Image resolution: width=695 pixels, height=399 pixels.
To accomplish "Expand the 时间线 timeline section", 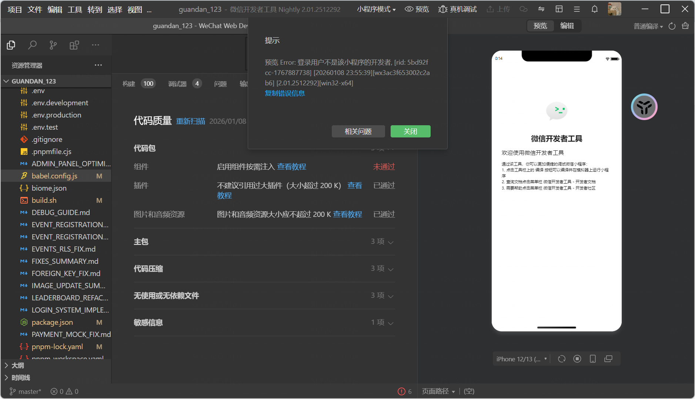I will click(56, 378).
